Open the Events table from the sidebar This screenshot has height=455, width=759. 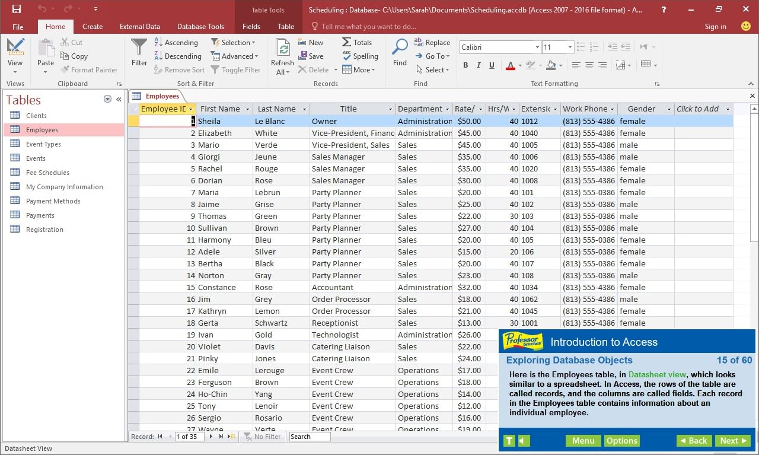[x=36, y=158]
